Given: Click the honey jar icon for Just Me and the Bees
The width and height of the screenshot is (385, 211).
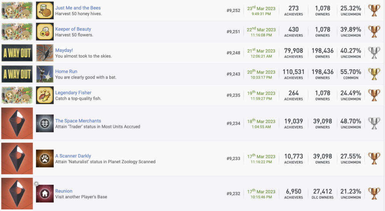Looking at the screenshot, I should point(45,10).
